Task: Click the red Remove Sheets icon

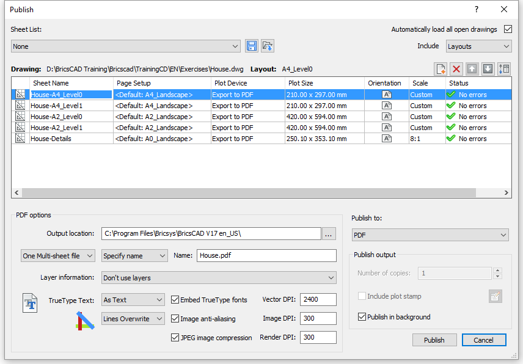Action: click(x=456, y=69)
